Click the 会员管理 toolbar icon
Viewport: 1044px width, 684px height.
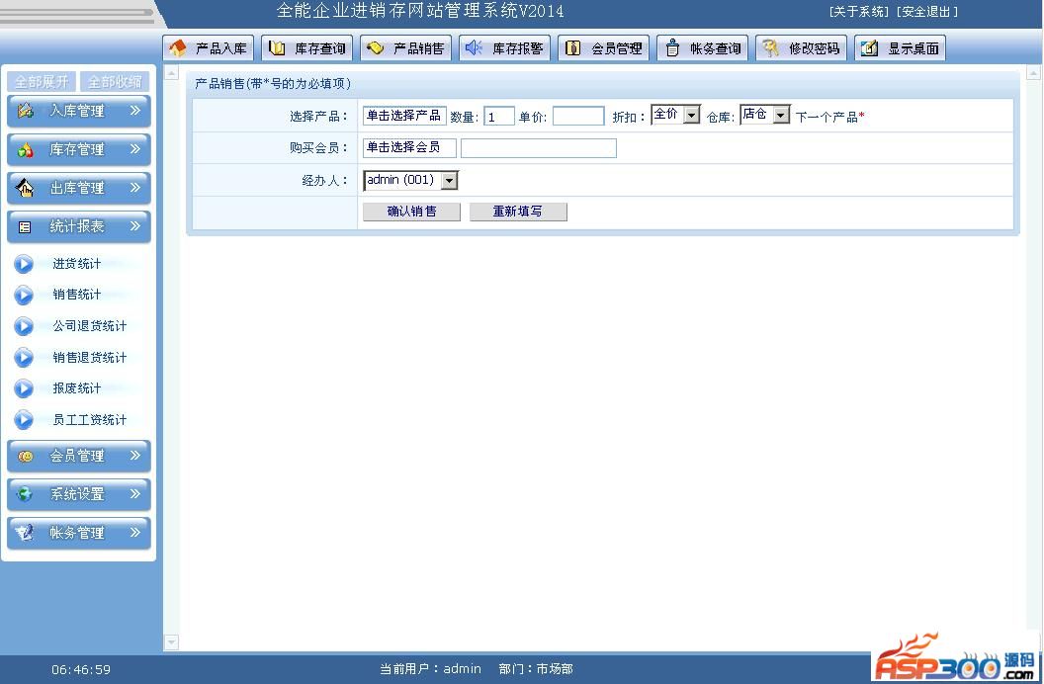(x=572, y=47)
